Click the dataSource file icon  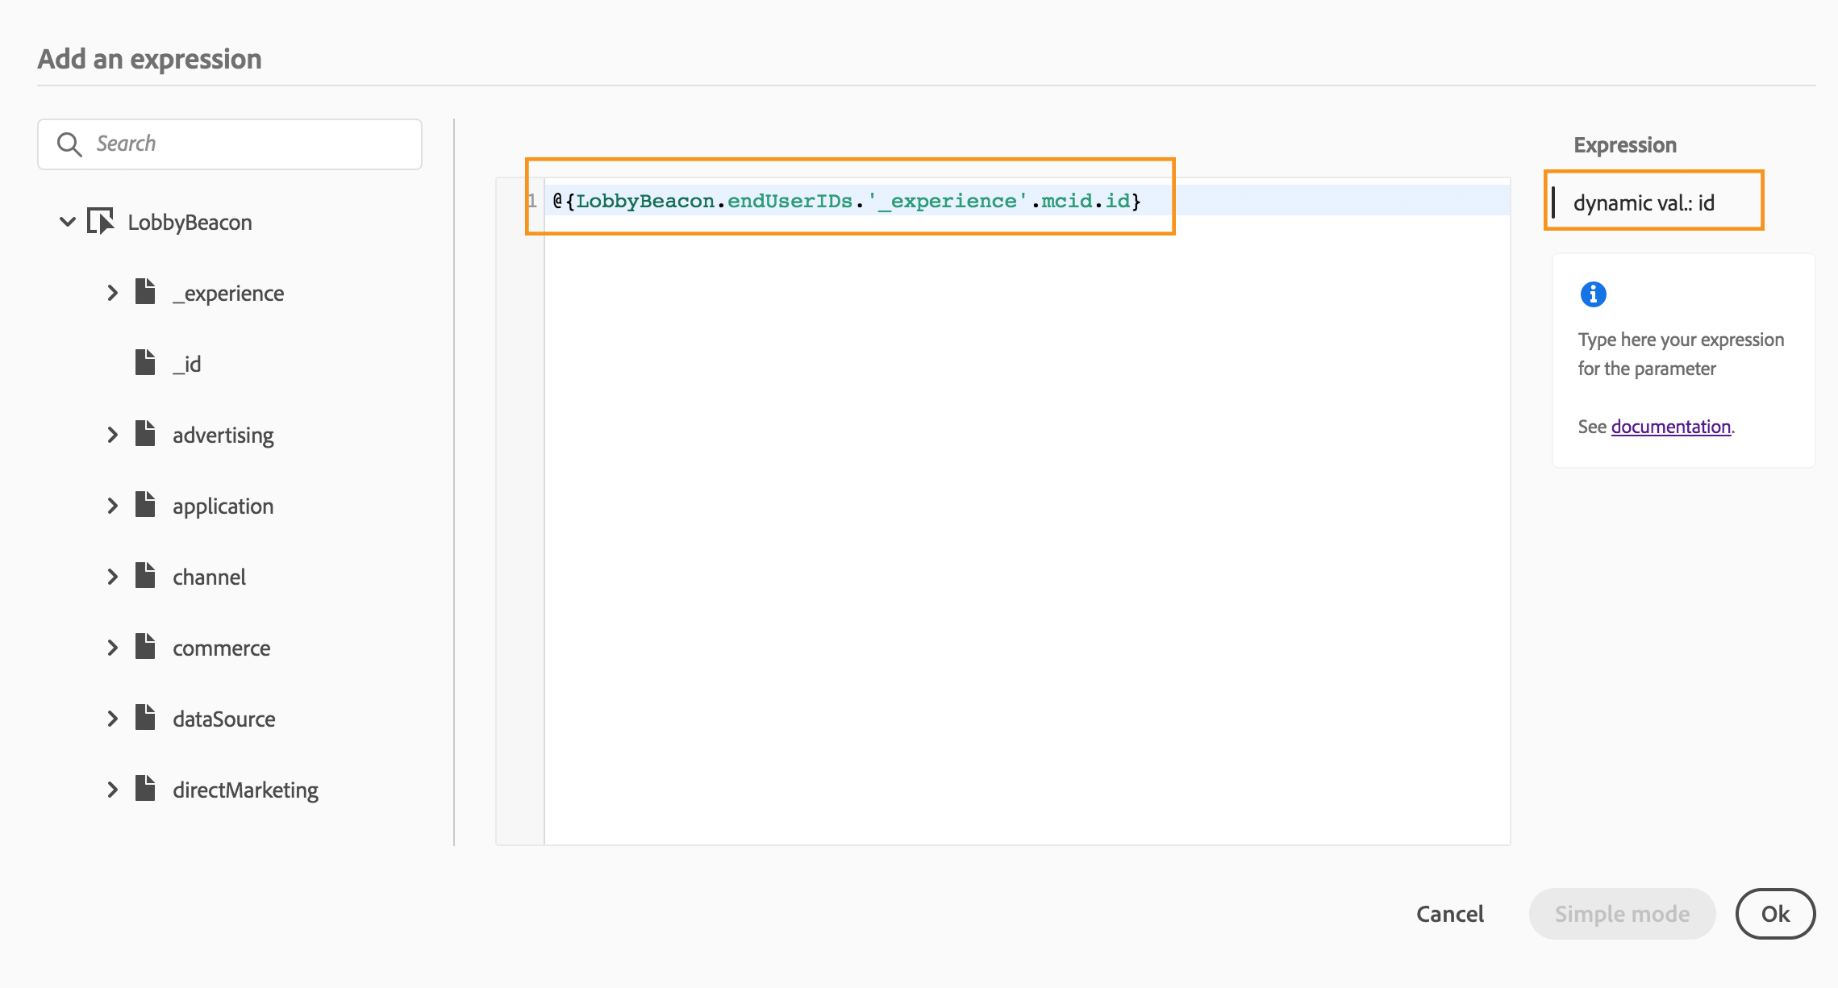145,718
